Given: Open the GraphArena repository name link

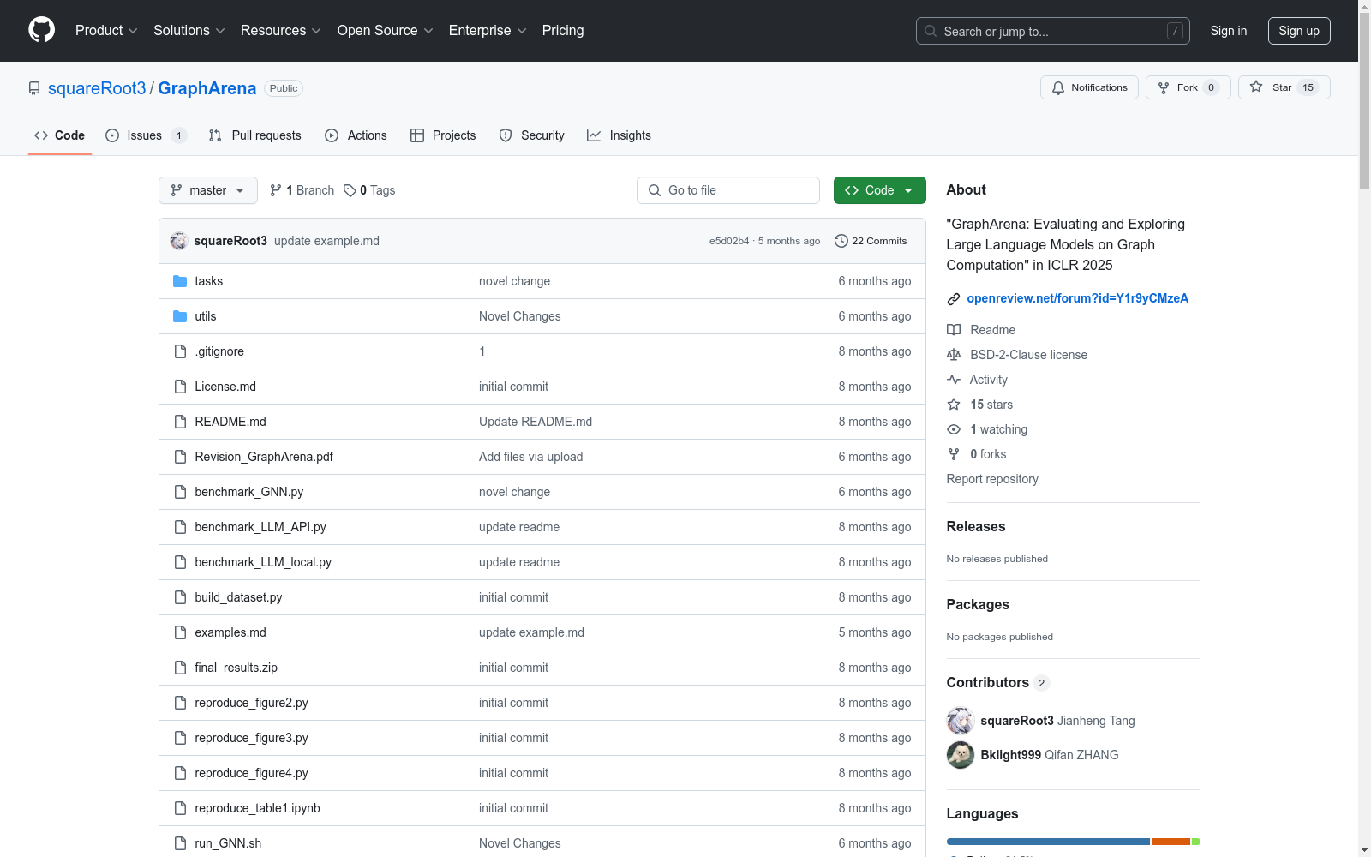Looking at the screenshot, I should (207, 88).
